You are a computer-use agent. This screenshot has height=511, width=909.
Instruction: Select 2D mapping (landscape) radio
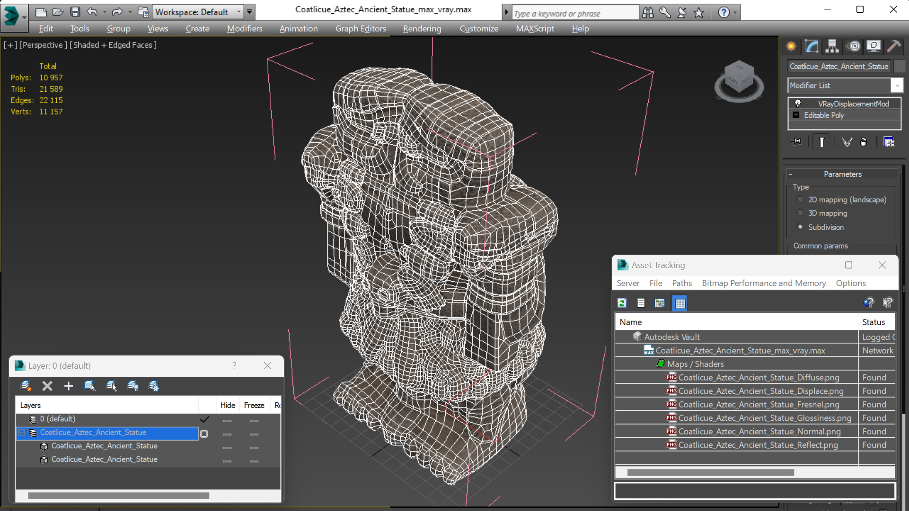tap(800, 199)
